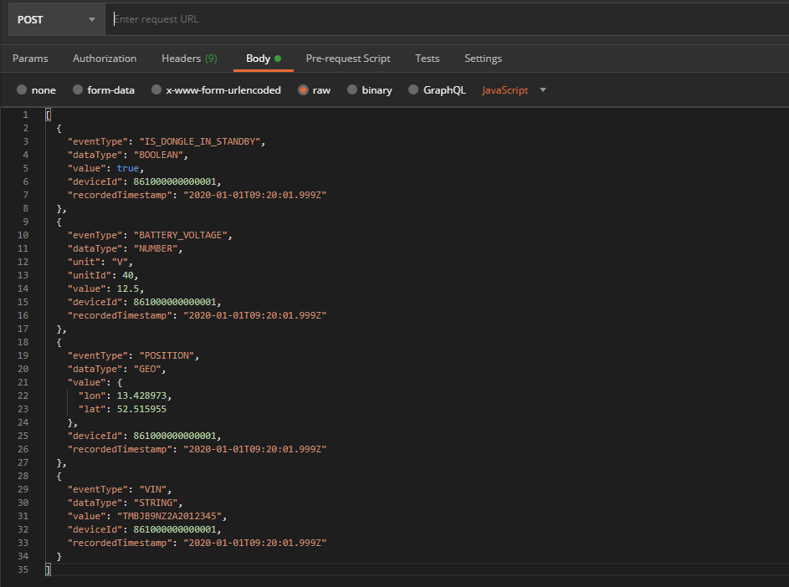Choose the form-data radio option
Viewport: 789px width, 587px height.
point(78,90)
